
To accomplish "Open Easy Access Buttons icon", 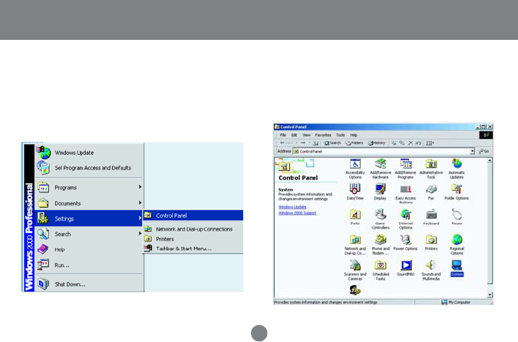I will tap(405, 194).
